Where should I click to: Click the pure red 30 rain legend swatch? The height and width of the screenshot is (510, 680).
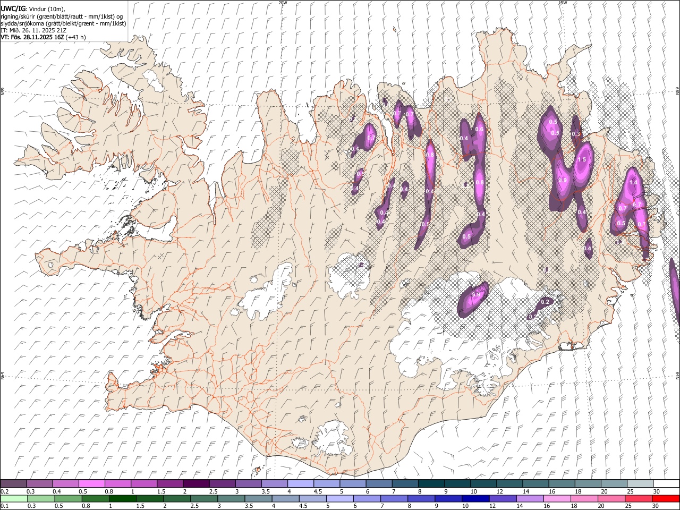pyautogui.click(x=665, y=498)
